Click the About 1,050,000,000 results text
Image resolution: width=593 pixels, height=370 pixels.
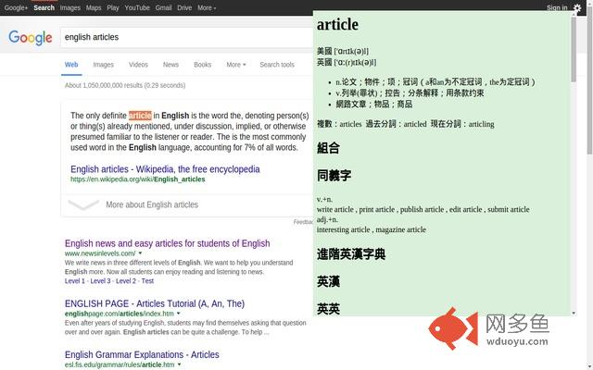tap(125, 85)
